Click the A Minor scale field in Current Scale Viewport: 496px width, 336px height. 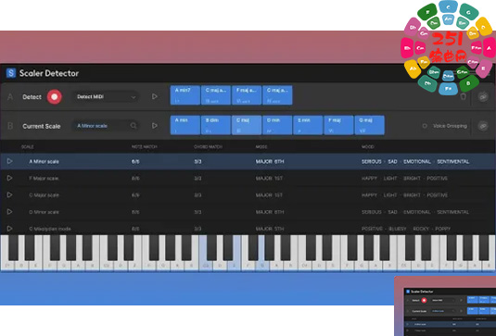tap(106, 126)
